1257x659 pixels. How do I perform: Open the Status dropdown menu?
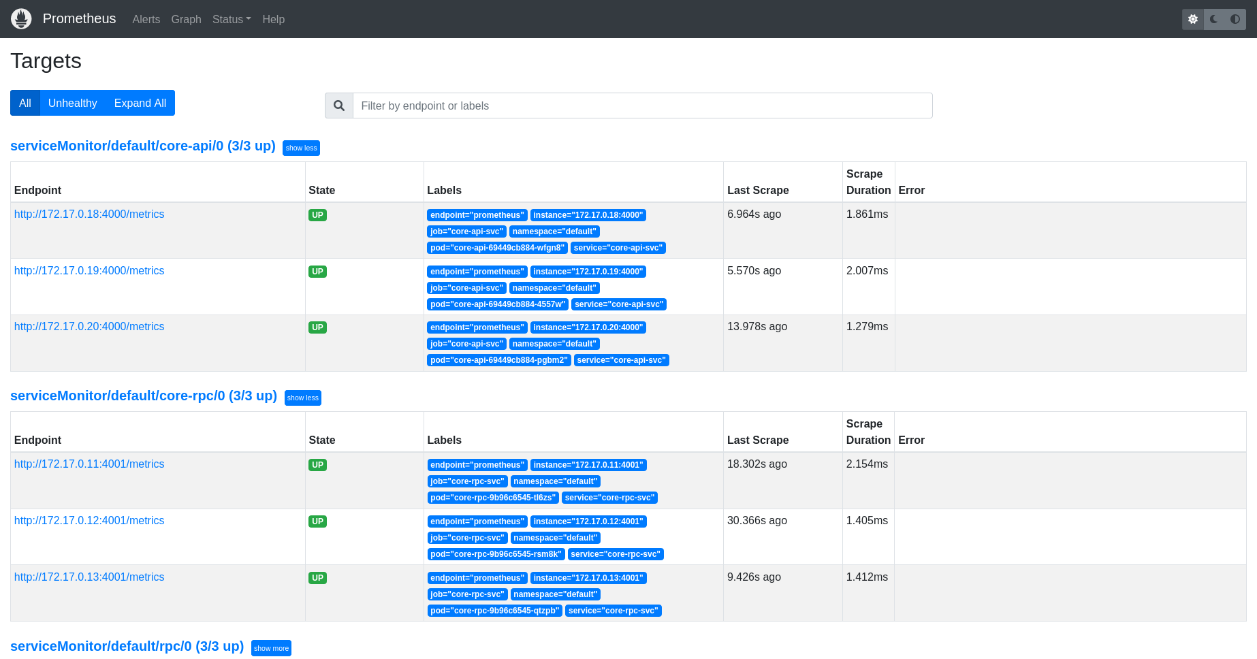232,19
